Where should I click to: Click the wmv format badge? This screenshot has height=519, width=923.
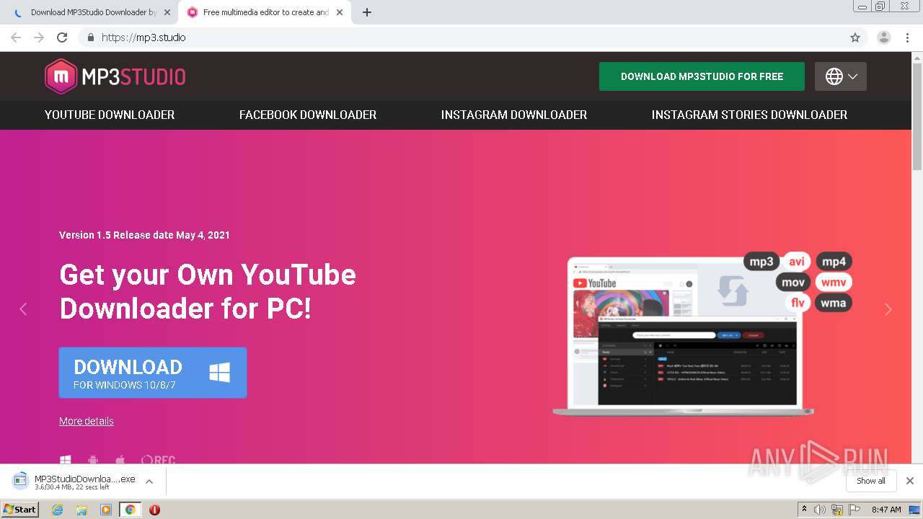(834, 282)
